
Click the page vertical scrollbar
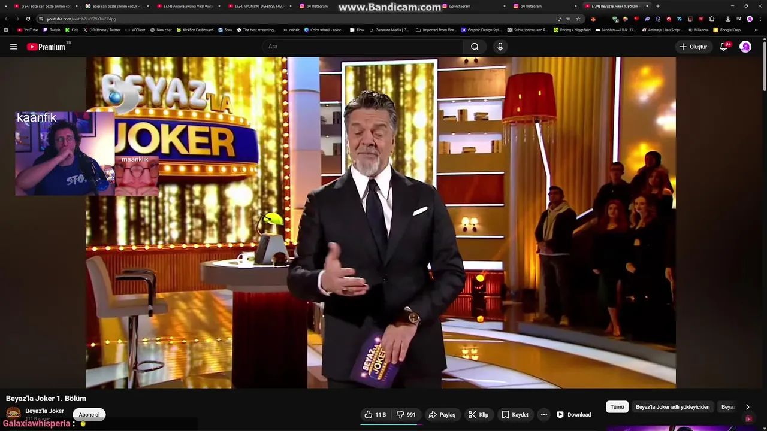[764, 66]
